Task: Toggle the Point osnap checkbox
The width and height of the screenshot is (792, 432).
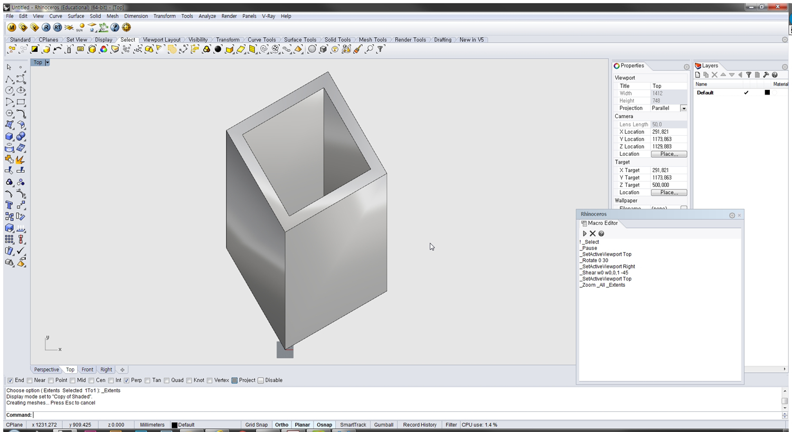Action: (x=51, y=380)
